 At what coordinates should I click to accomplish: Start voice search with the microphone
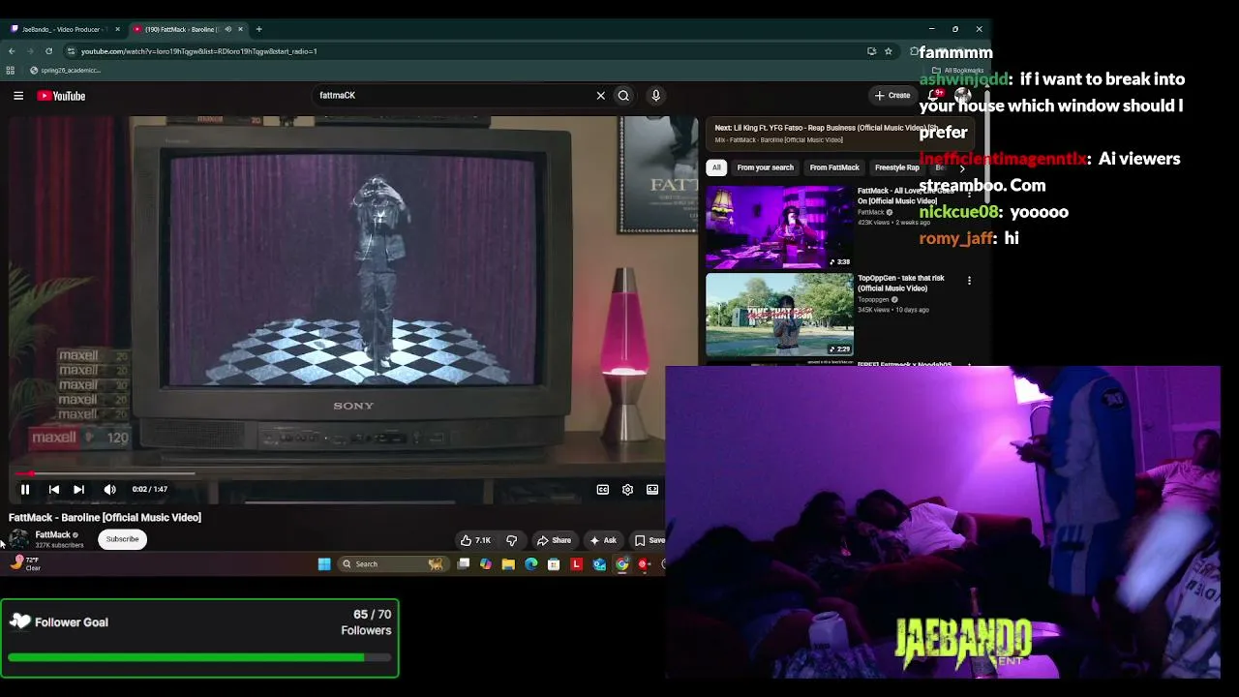point(655,96)
